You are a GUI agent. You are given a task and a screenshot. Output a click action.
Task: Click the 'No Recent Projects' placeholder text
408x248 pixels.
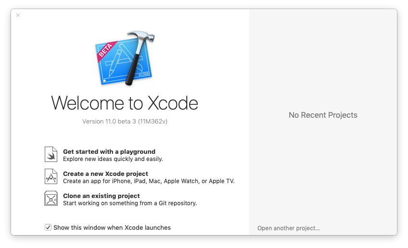click(x=323, y=115)
